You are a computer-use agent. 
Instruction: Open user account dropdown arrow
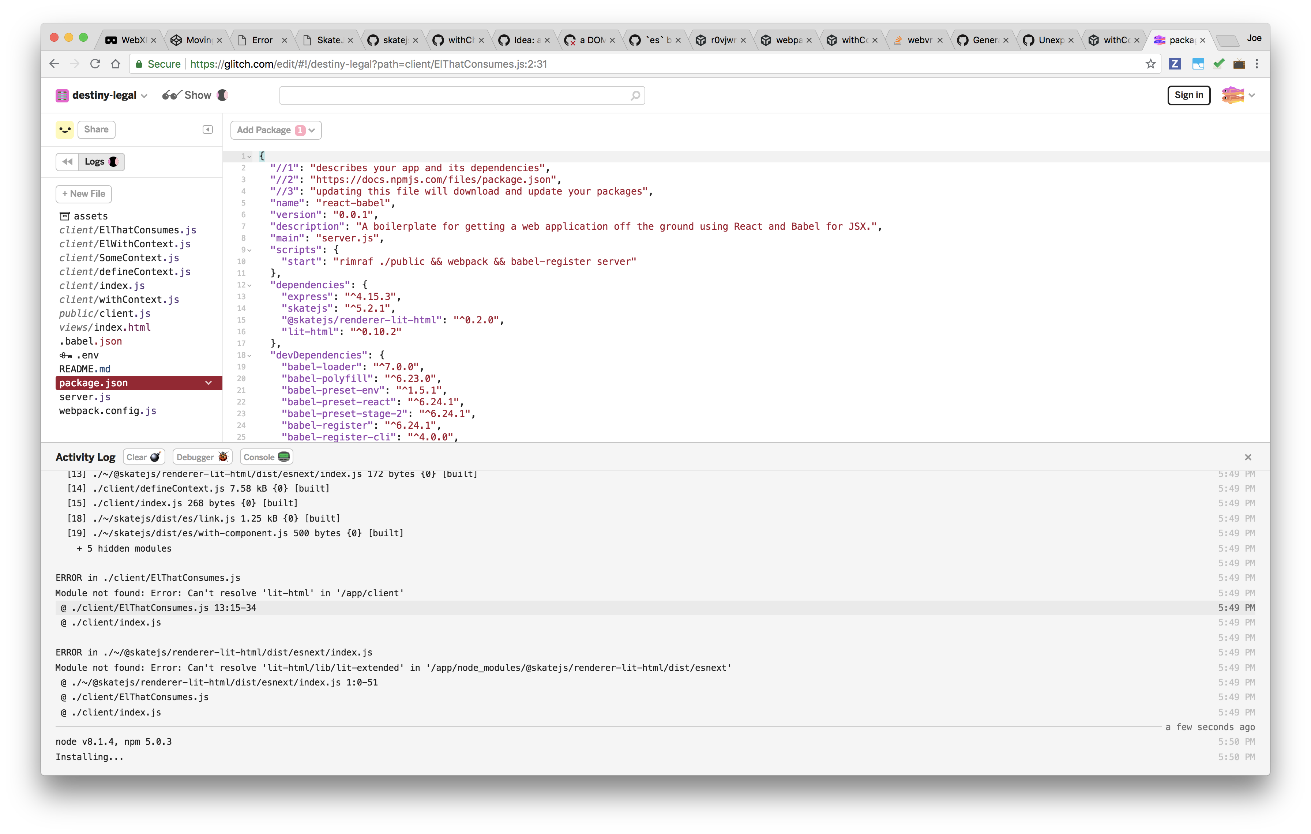point(1252,95)
